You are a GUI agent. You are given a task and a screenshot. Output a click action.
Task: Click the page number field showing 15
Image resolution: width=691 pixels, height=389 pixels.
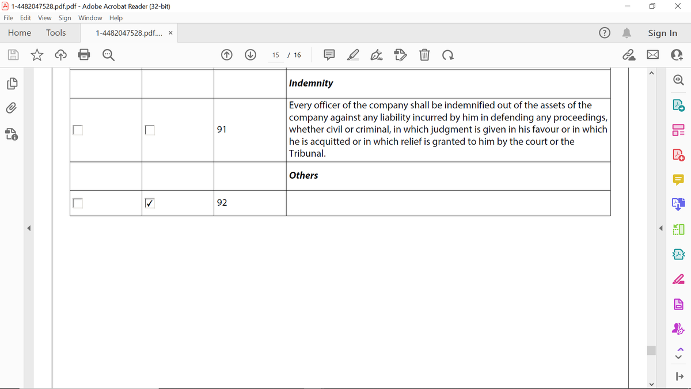(276, 55)
